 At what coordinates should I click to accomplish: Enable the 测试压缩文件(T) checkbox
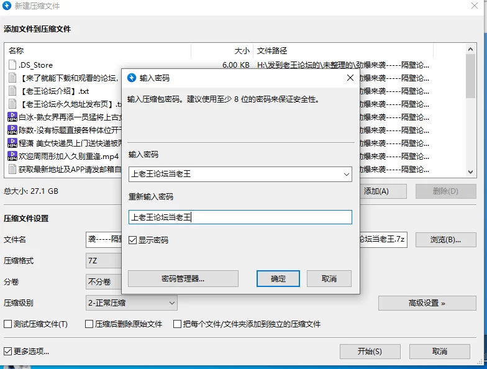(8, 324)
